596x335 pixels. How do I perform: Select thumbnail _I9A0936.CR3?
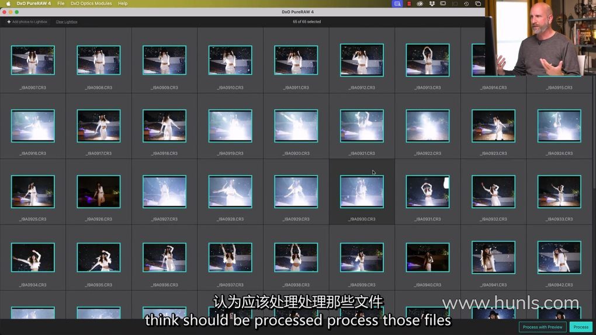(x=164, y=257)
